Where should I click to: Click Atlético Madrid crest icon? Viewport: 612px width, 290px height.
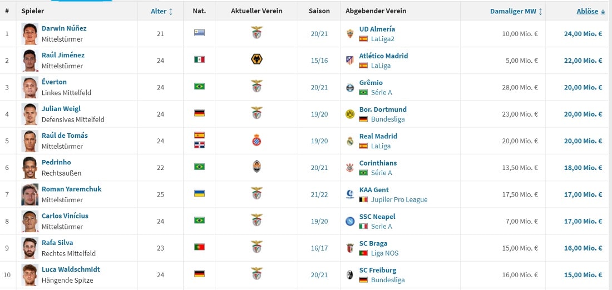click(349, 61)
